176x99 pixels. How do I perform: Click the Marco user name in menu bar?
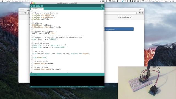point(166,1)
